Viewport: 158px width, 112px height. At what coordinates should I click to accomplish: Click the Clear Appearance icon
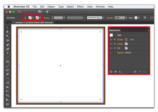135,72
